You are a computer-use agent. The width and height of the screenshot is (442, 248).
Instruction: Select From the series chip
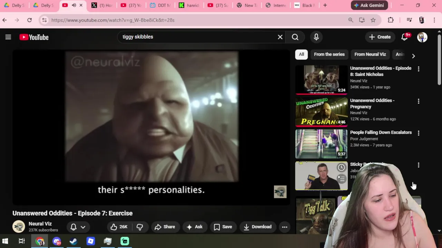(x=329, y=54)
